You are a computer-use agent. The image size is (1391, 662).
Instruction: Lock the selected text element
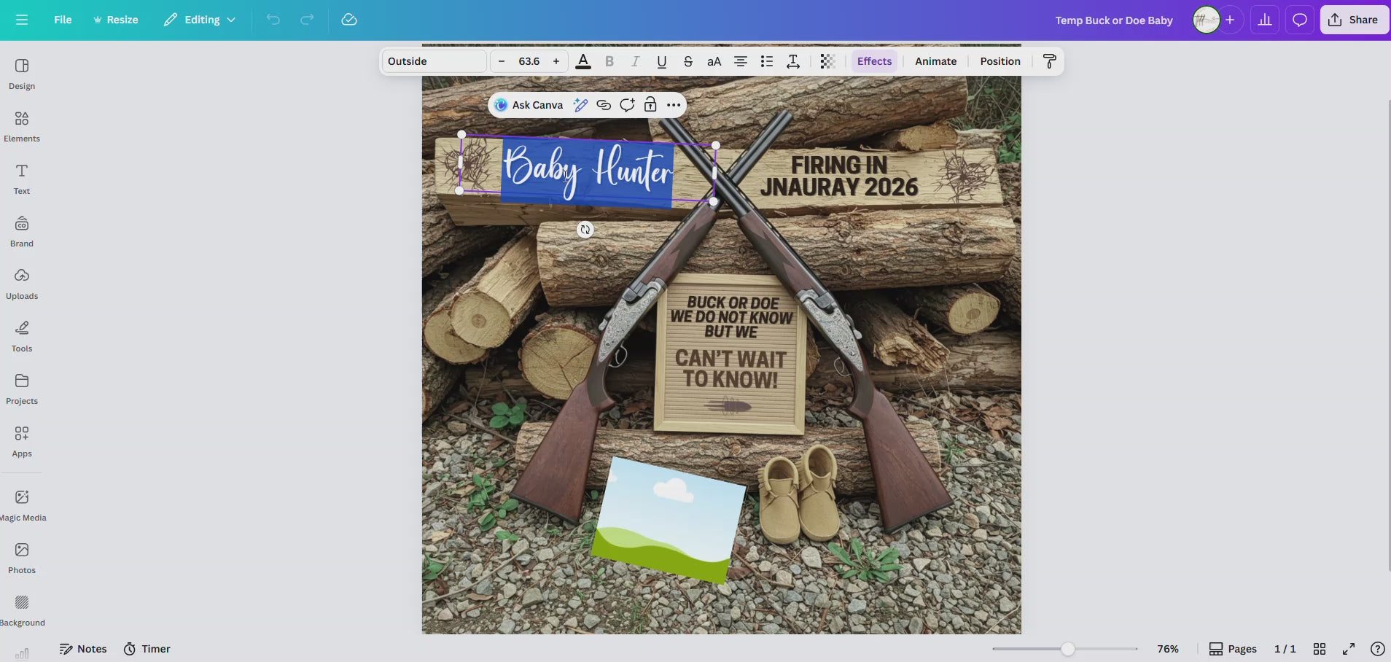(650, 104)
